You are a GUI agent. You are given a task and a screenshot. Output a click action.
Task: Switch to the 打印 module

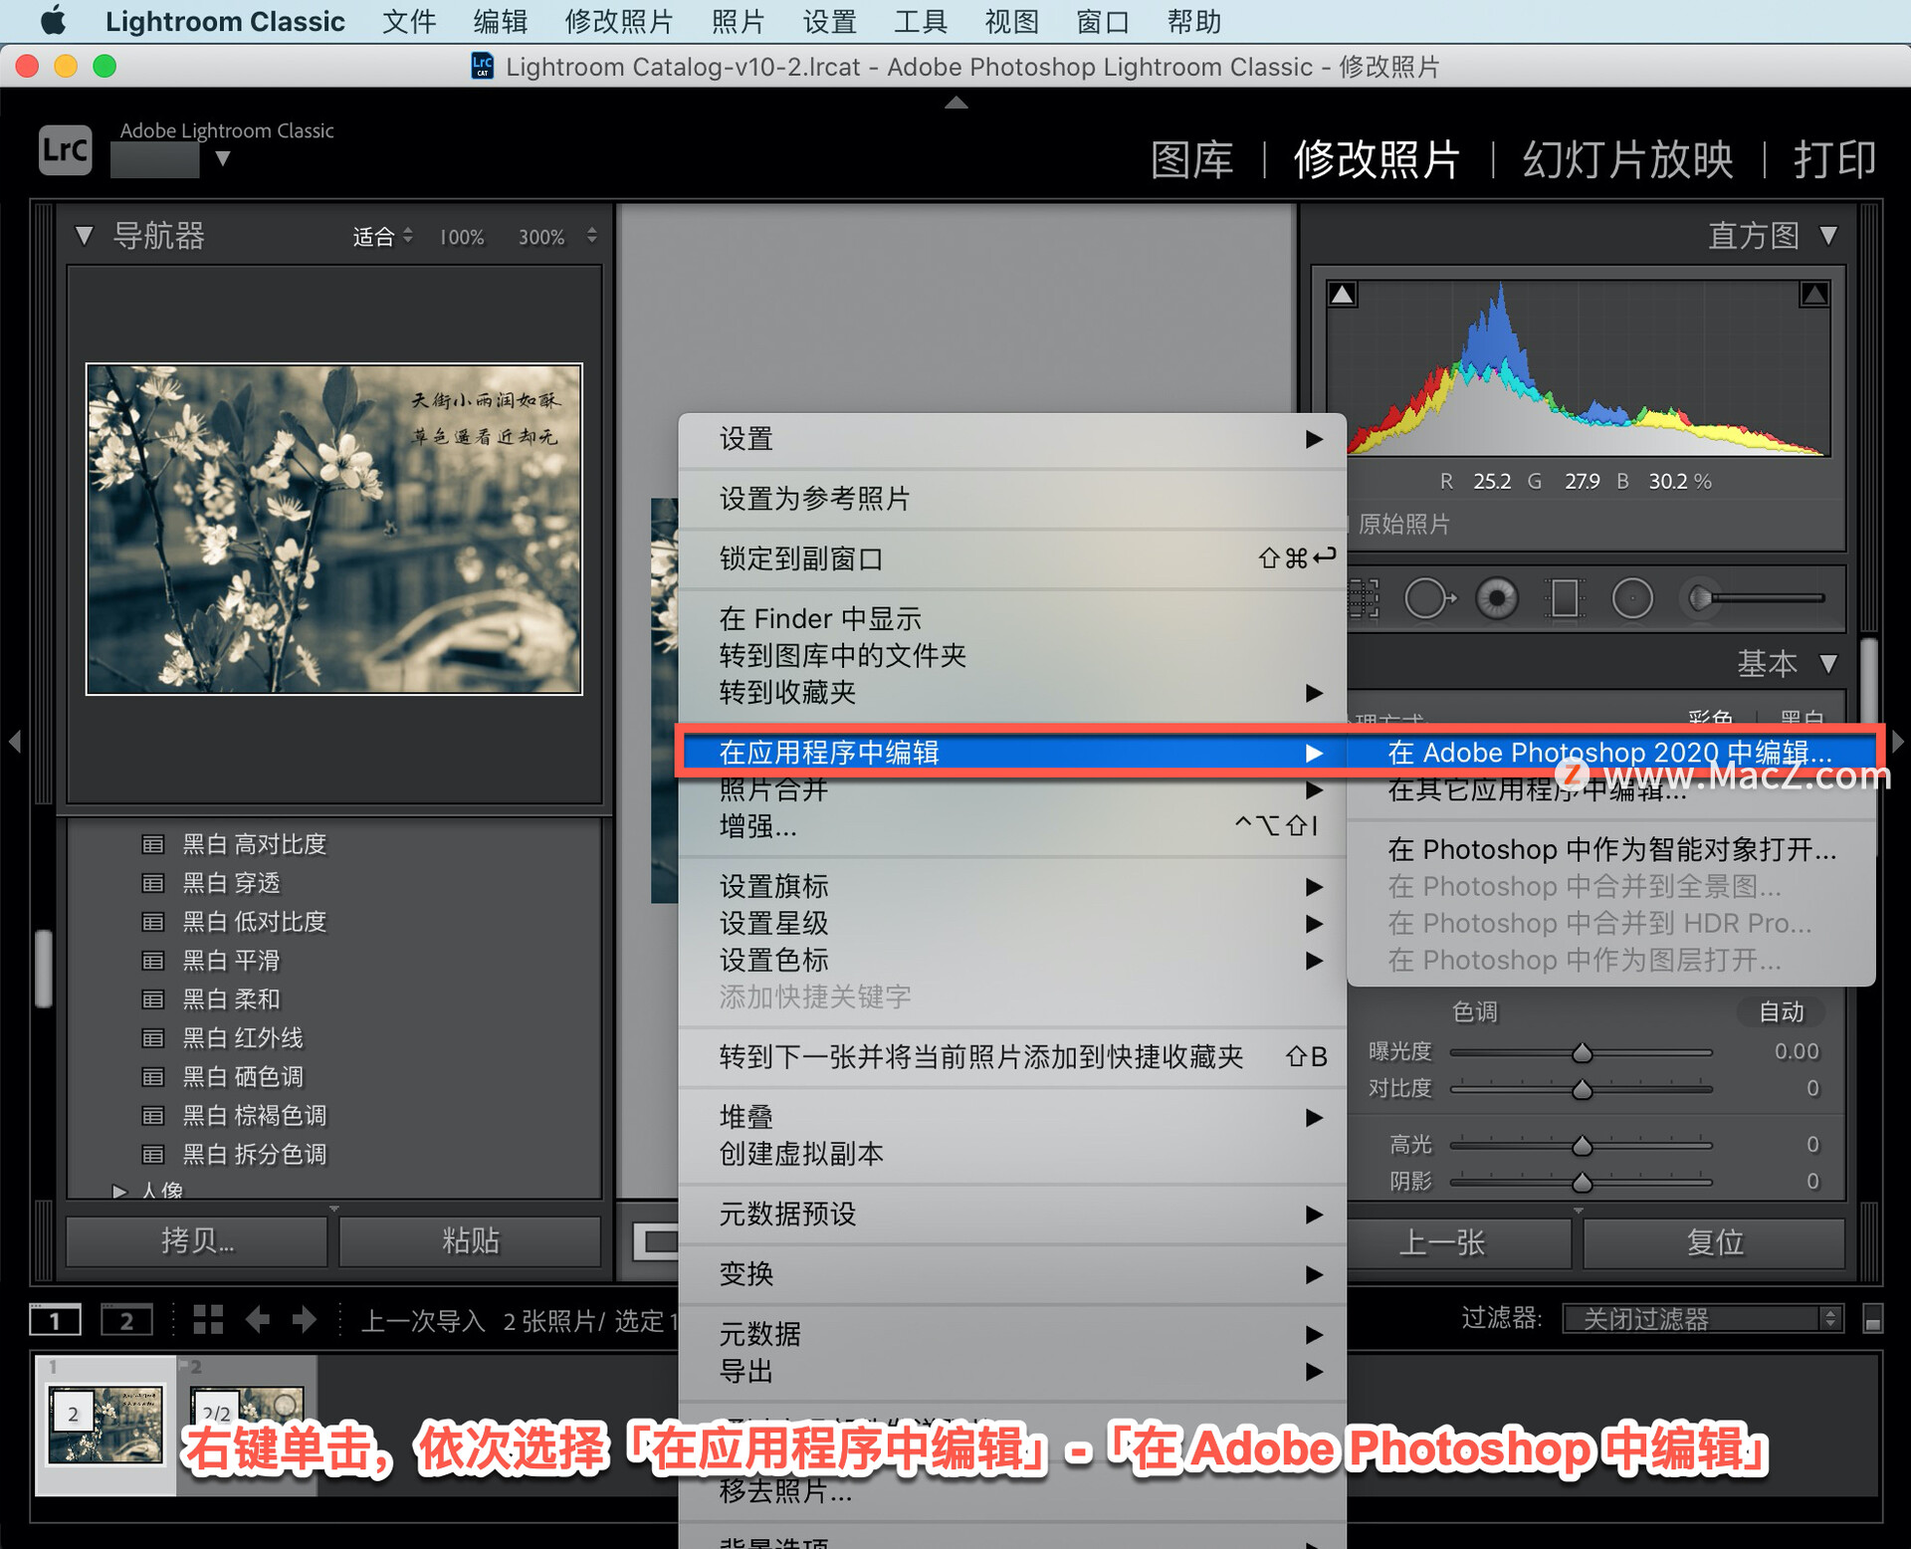1834,159
